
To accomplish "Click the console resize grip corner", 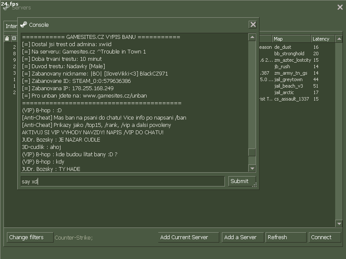I will tap(255, 185).
